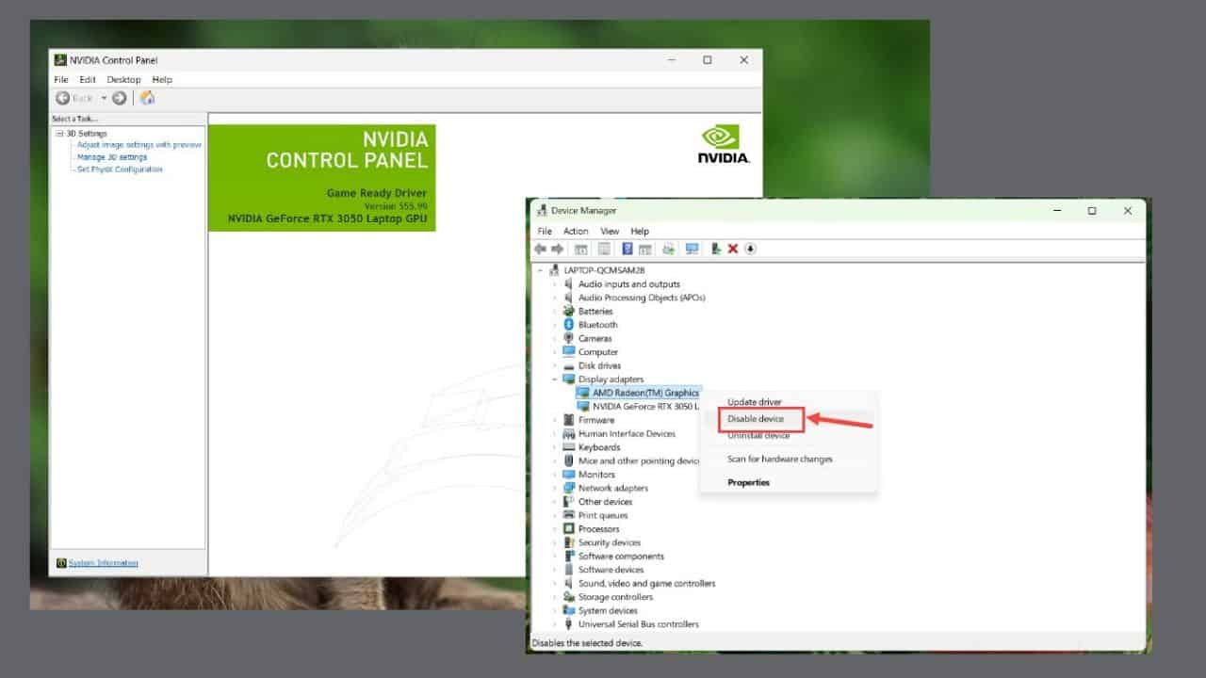
Task: Click the computer icon beside LAPTOP-QCMSAM28
Action: (x=556, y=270)
